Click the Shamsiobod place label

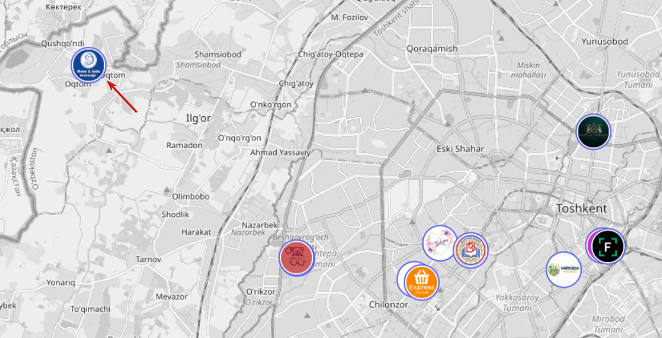218,55
